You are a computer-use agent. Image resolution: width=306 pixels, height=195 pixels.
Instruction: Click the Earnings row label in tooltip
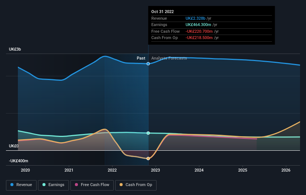click(159, 25)
